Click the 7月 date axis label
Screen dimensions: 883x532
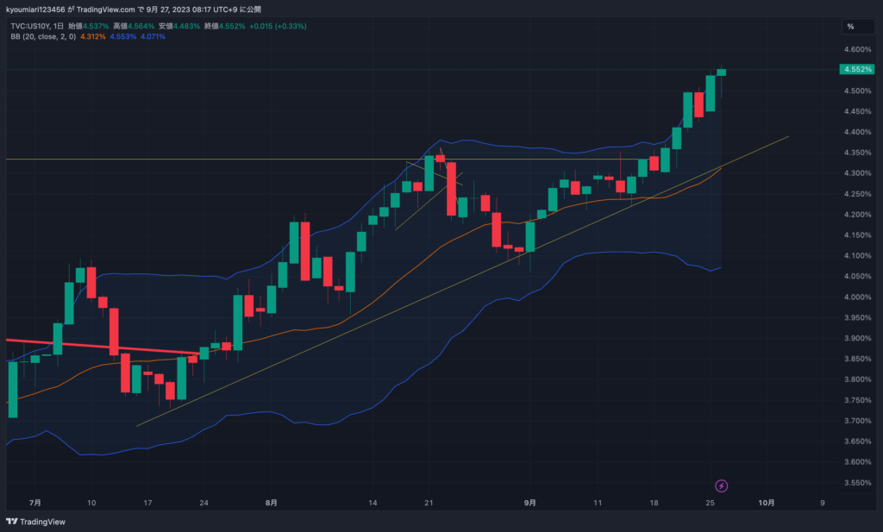click(x=34, y=503)
